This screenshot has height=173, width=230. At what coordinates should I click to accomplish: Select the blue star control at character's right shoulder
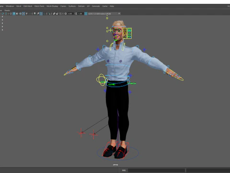tap(98, 49)
